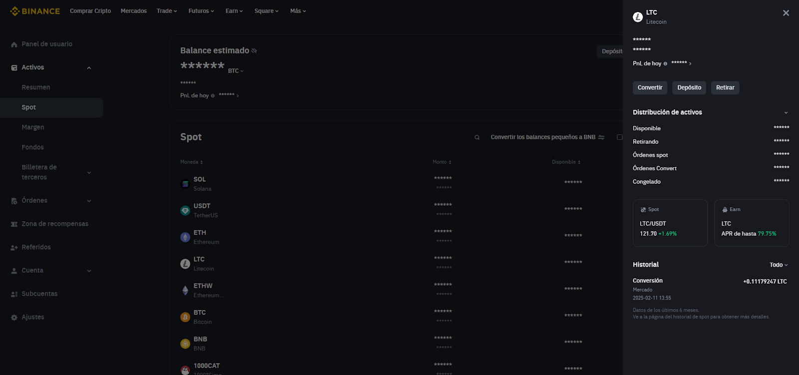The height and width of the screenshot is (375, 799).
Task: Click the TetherUS coin icon
Action: pos(185,211)
